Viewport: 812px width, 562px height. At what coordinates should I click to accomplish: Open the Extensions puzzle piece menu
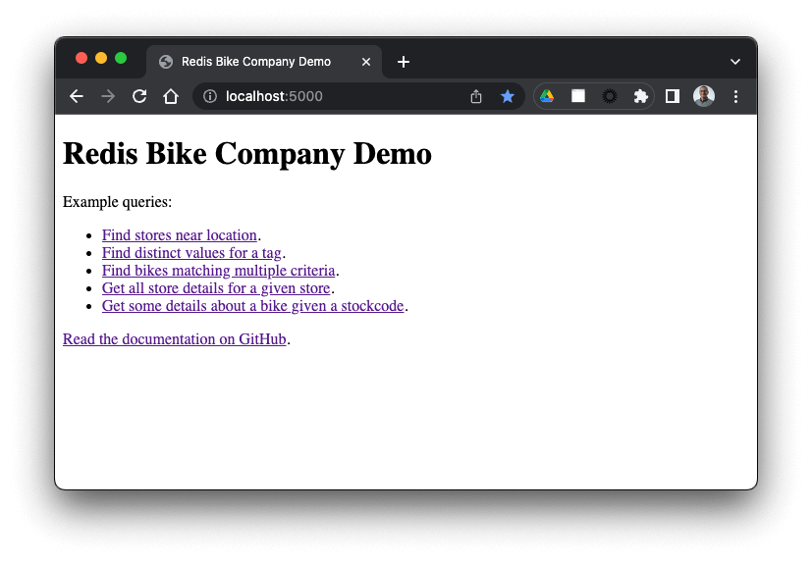640,96
